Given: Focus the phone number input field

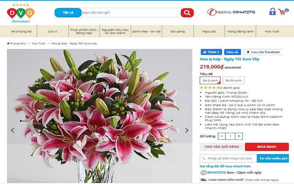Looking at the screenshot, I should (228, 158).
